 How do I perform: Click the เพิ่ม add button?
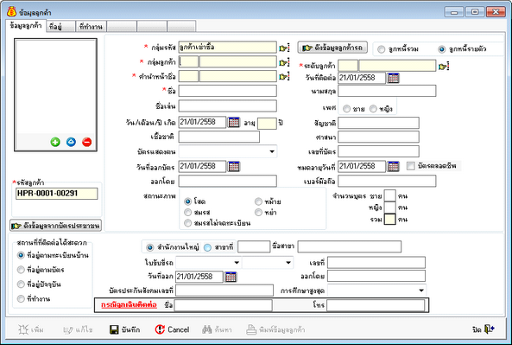31,329
